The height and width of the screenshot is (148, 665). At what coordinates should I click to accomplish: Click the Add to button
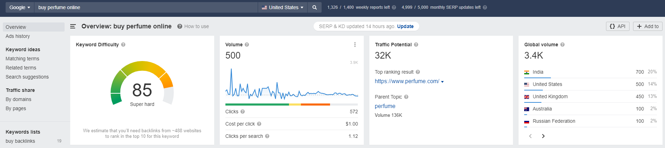coord(648,26)
